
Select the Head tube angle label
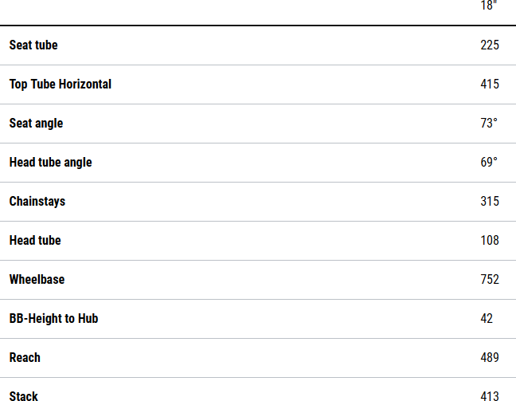50,163
